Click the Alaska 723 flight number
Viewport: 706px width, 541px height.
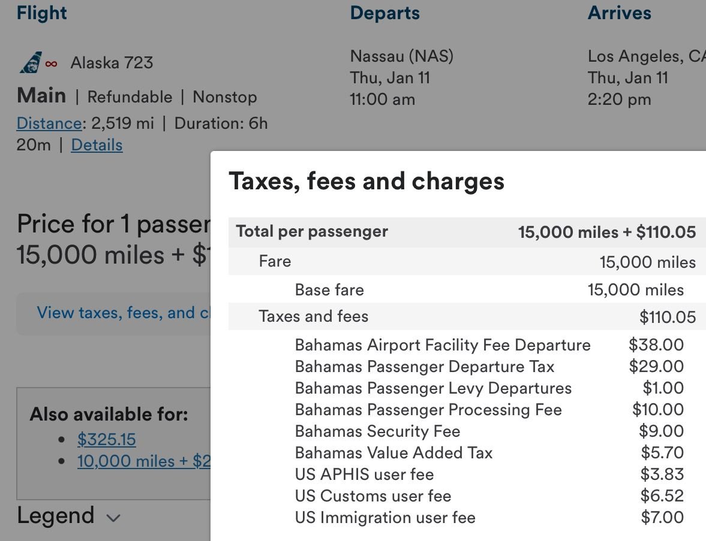tap(112, 63)
